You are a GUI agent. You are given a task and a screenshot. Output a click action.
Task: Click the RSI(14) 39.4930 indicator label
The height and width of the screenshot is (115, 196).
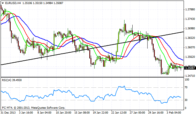pyautogui.click(x=12, y=80)
